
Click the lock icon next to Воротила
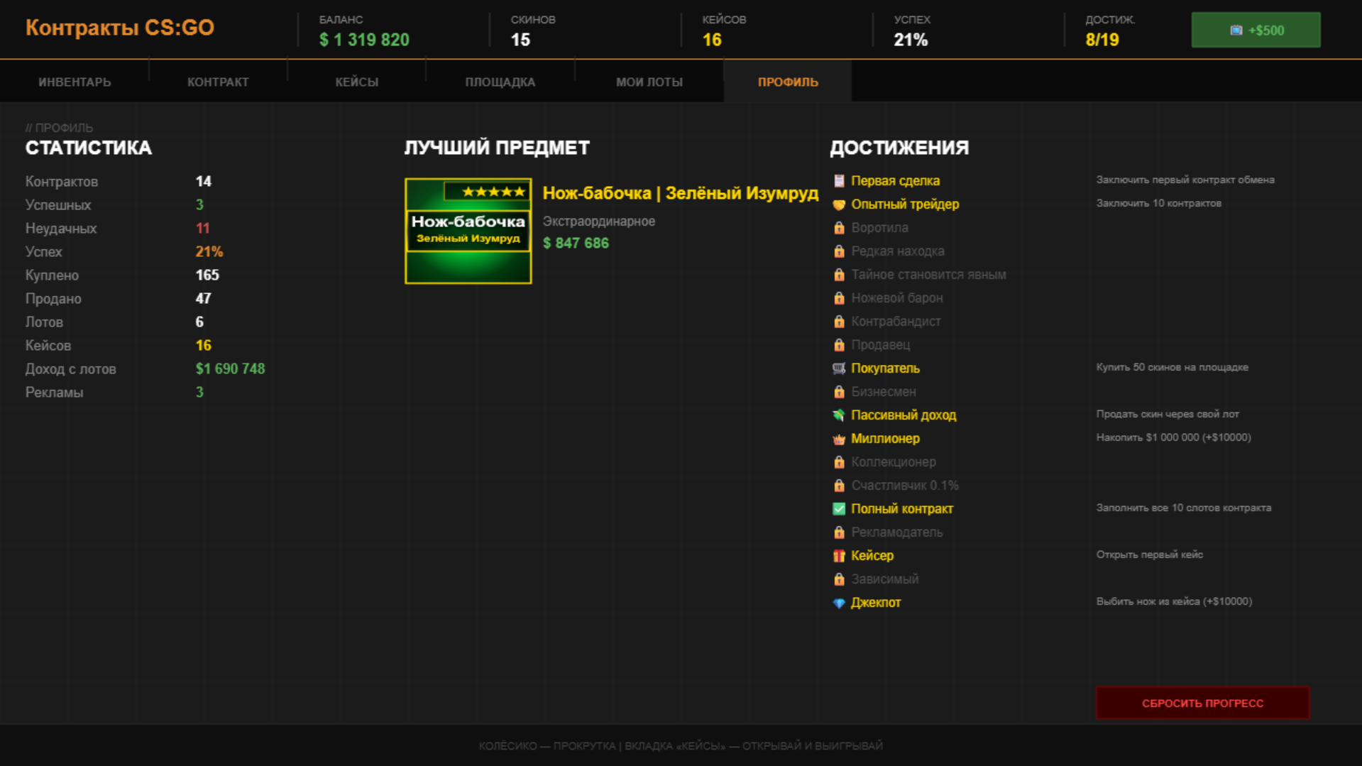coord(839,228)
